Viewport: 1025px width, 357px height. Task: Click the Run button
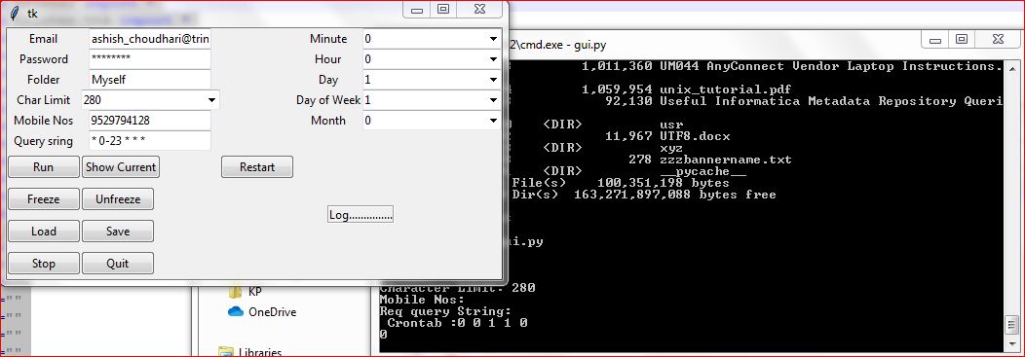[x=43, y=167]
